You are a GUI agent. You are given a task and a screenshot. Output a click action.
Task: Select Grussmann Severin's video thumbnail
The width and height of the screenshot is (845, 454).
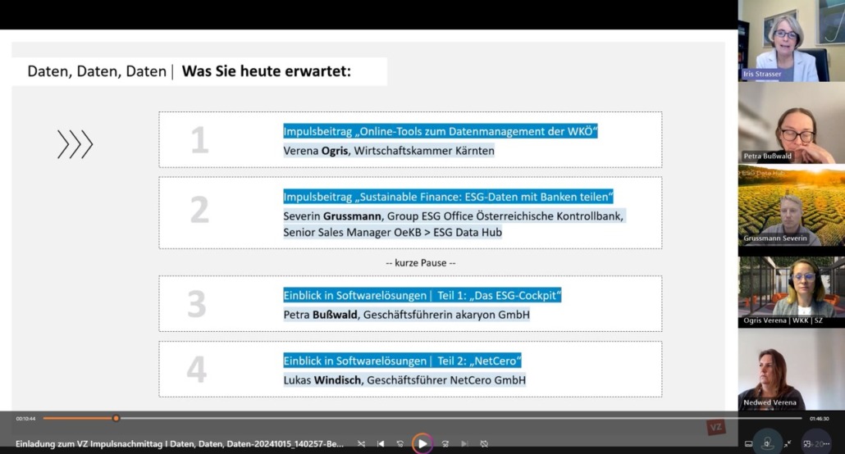point(791,205)
